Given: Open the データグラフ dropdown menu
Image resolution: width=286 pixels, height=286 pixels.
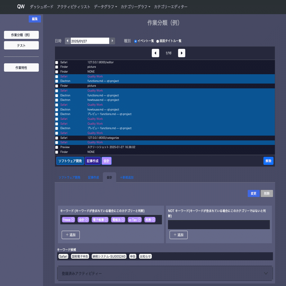Looking at the screenshot, I should (x=105, y=7).
